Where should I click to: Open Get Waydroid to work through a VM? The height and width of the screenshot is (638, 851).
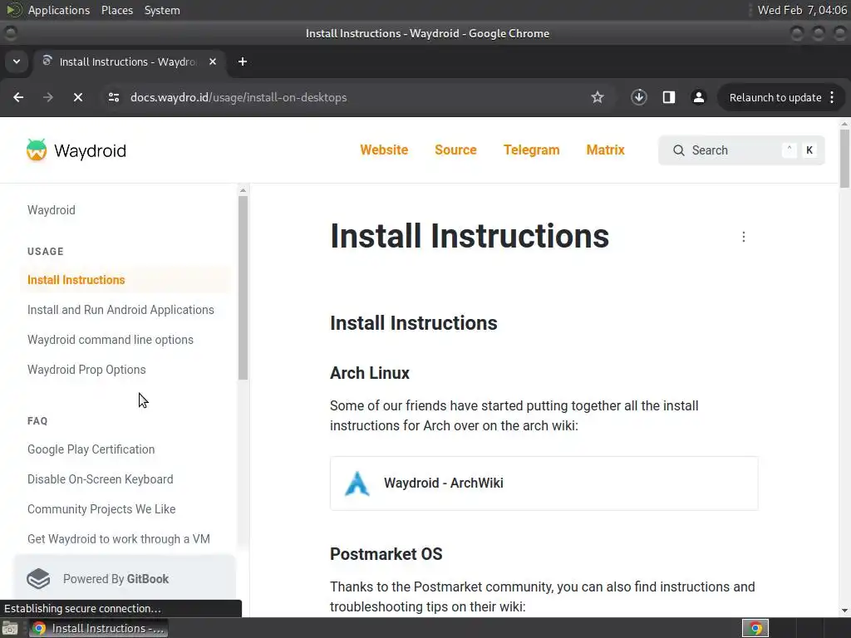tap(118, 538)
